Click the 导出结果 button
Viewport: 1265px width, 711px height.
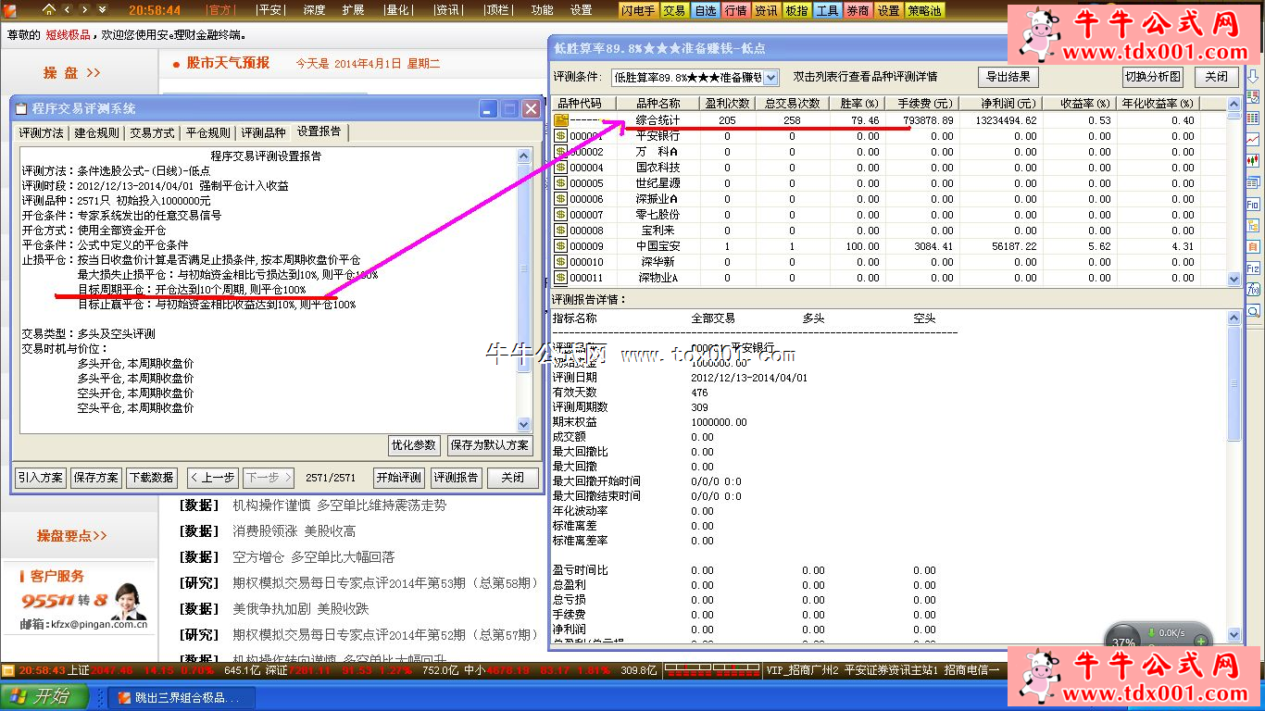1008,77
